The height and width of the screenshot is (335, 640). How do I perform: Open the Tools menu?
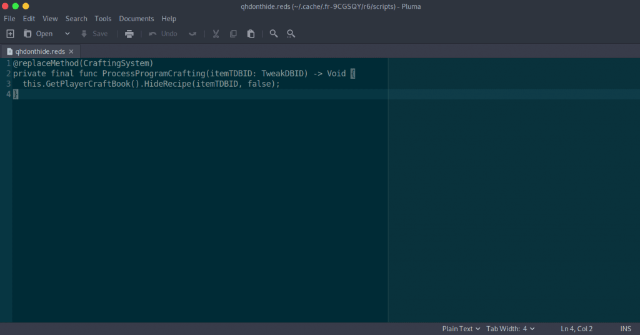click(x=103, y=19)
